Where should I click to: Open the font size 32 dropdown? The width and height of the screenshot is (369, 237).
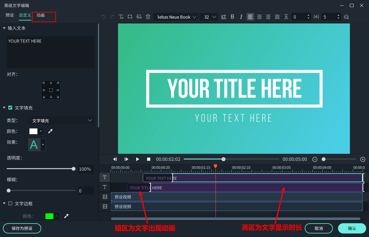208,17
